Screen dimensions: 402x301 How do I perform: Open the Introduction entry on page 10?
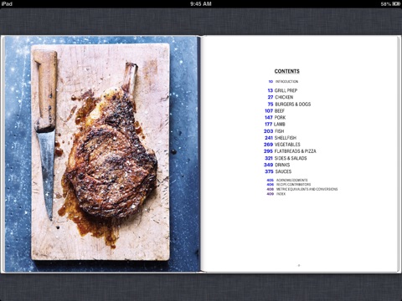(283, 82)
